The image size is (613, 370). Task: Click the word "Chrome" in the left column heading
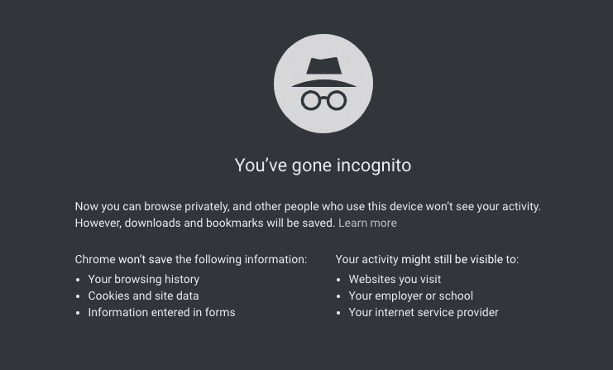point(94,259)
